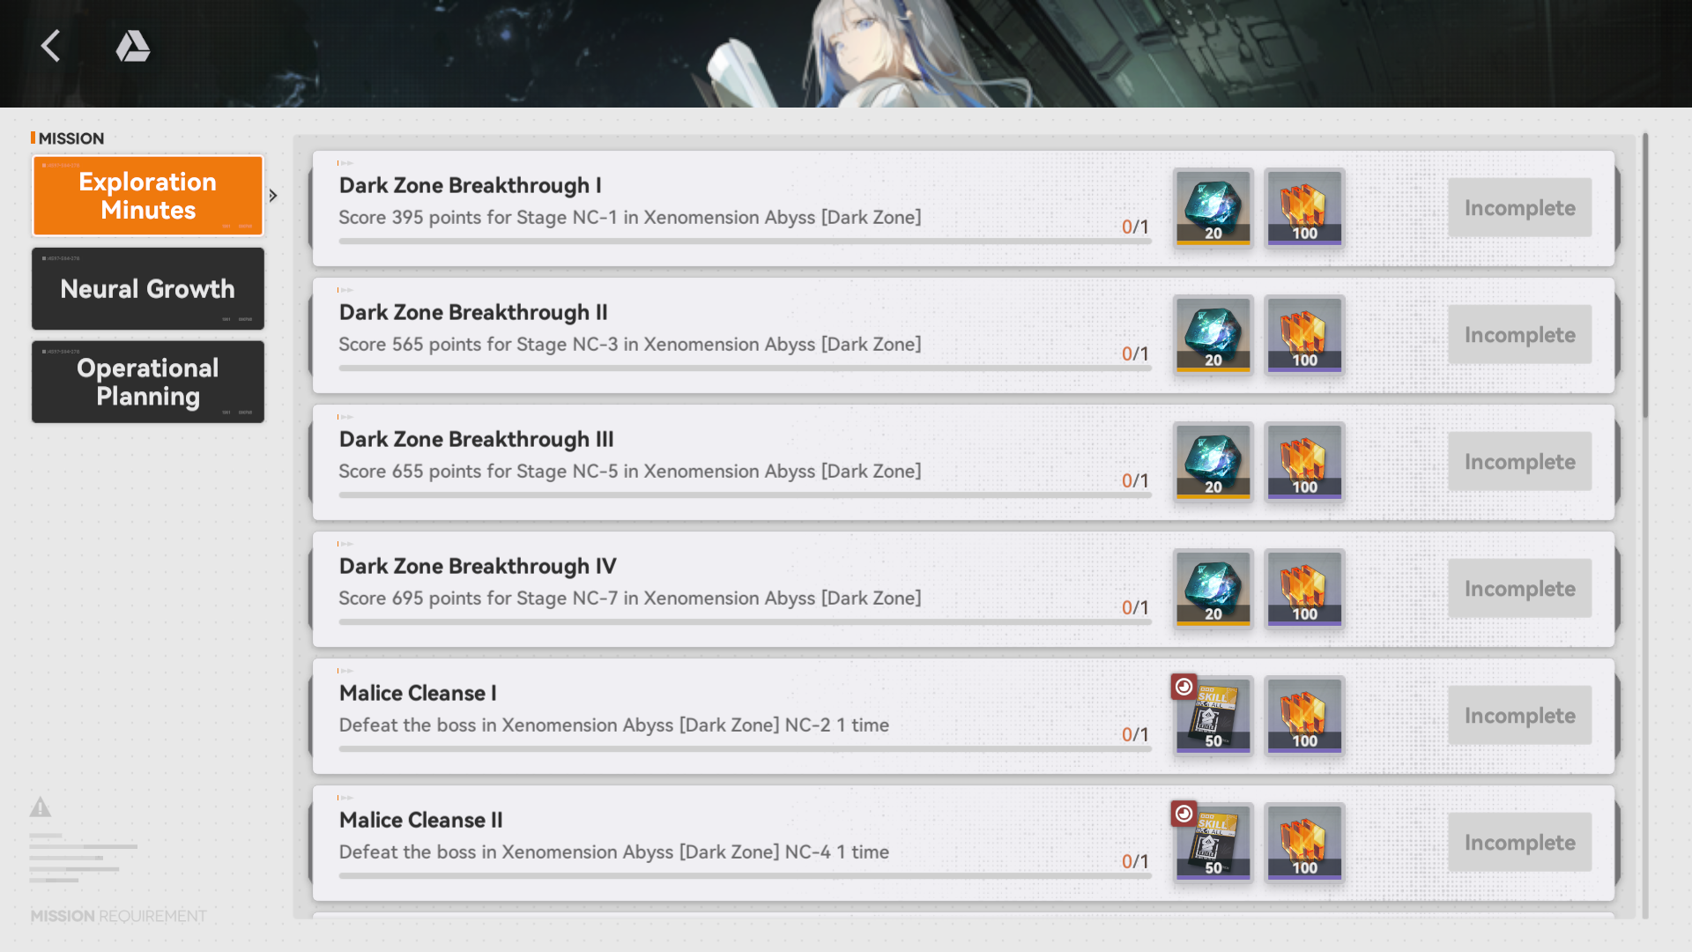Inspect skill book reward for Malice Cleanse II
This screenshot has width=1692, height=952.
coord(1213,842)
